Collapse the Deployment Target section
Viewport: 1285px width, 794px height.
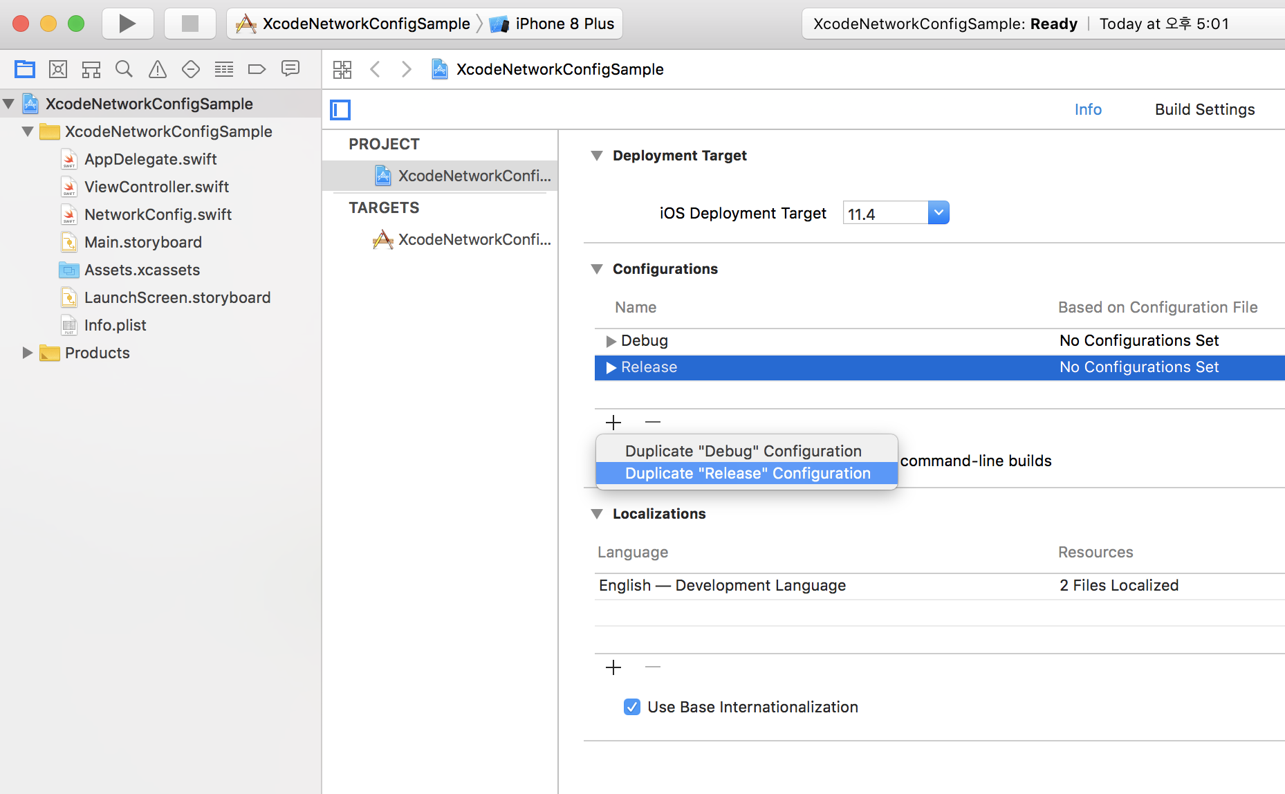(x=597, y=156)
